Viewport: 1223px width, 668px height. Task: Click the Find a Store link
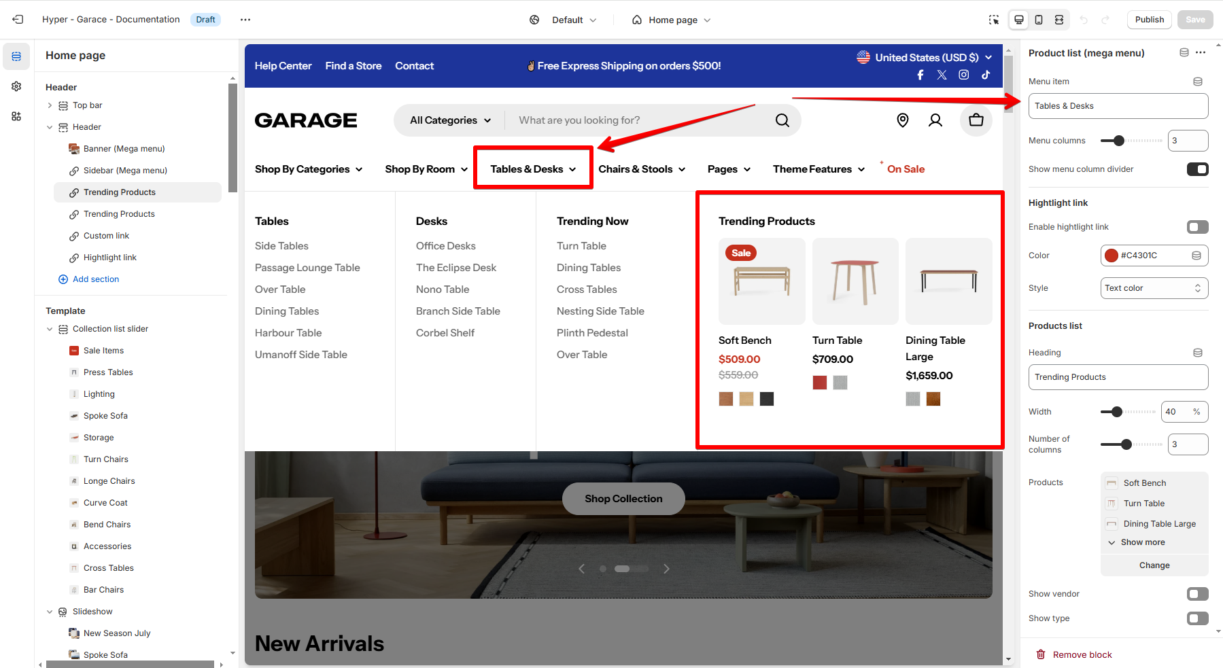[354, 66]
